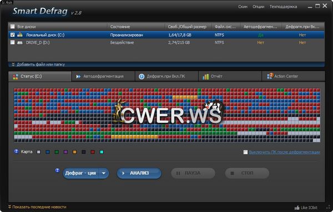This screenshot has height=212, width=333.
Task: Click the blue legend color square
Action: point(48,152)
